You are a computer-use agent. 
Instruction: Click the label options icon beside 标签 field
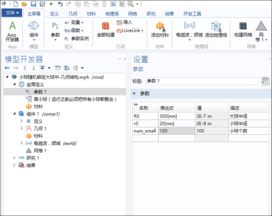[x=265, y=81]
